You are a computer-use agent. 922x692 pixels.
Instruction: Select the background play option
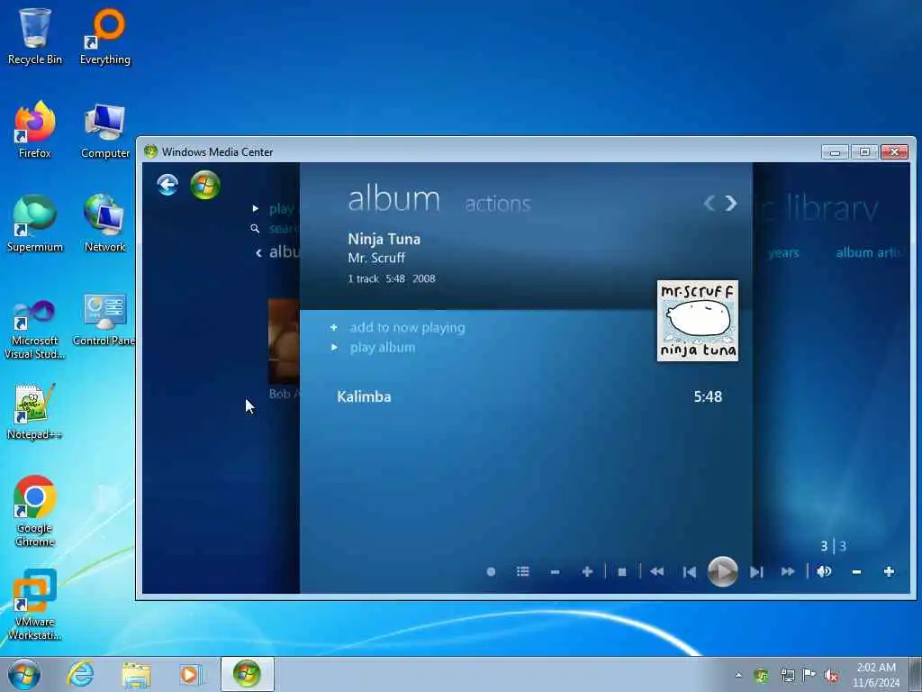click(x=282, y=208)
